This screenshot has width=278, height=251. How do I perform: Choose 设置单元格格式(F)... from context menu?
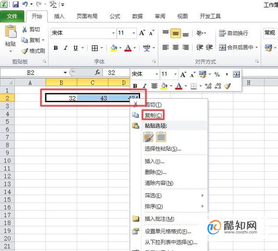(x=168, y=231)
